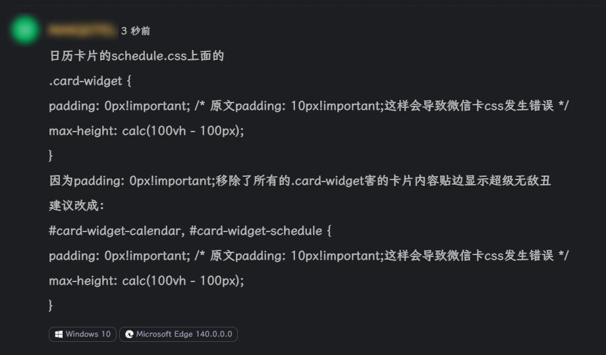Click the max-height line under .card-widget
The image size is (606, 355).
pyautogui.click(x=146, y=131)
